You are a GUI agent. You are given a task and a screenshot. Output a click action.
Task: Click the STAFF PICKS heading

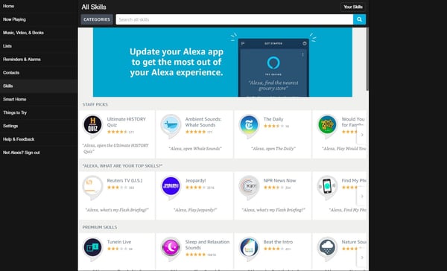click(95, 104)
